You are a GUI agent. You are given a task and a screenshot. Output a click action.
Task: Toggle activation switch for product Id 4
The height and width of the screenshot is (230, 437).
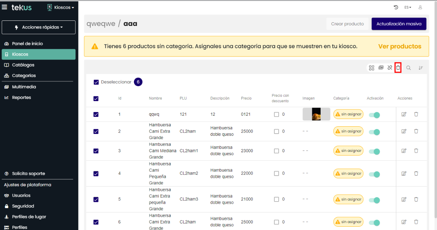click(x=374, y=175)
